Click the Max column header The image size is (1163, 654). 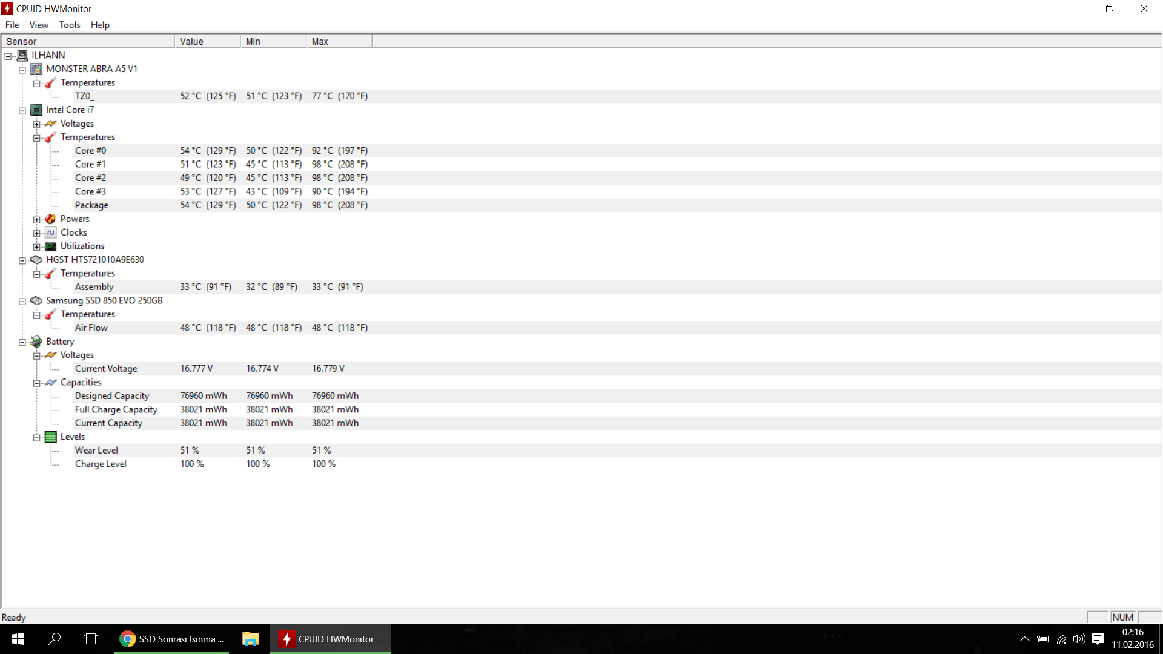[x=339, y=41]
